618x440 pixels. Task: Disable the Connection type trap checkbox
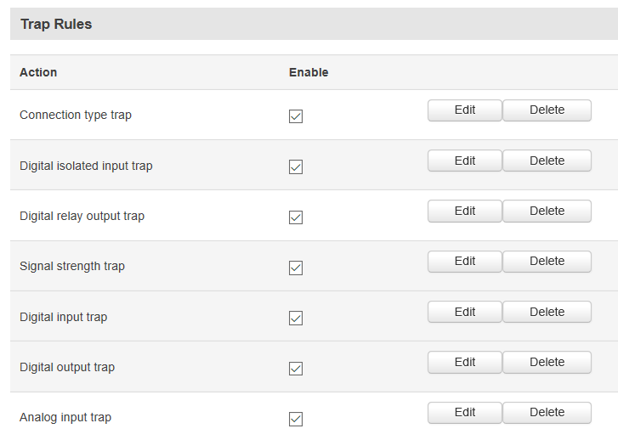click(296, 116)
